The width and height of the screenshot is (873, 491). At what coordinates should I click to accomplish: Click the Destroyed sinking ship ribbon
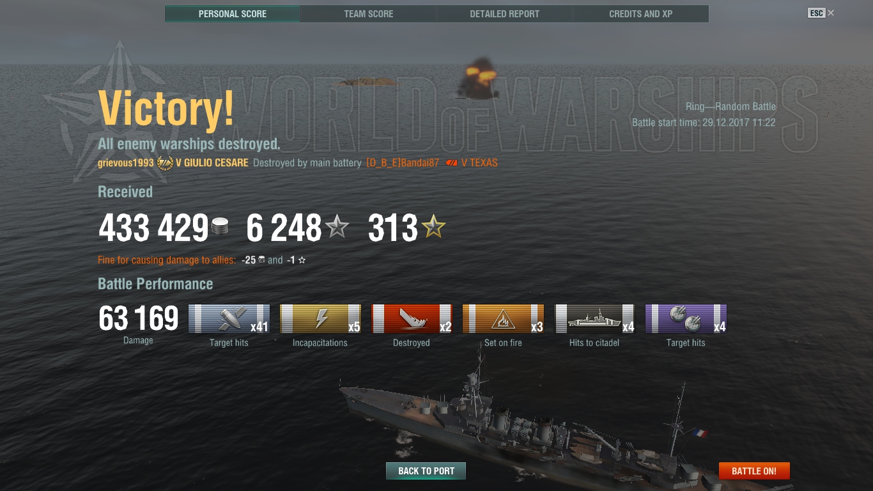[x=412, y=319]
